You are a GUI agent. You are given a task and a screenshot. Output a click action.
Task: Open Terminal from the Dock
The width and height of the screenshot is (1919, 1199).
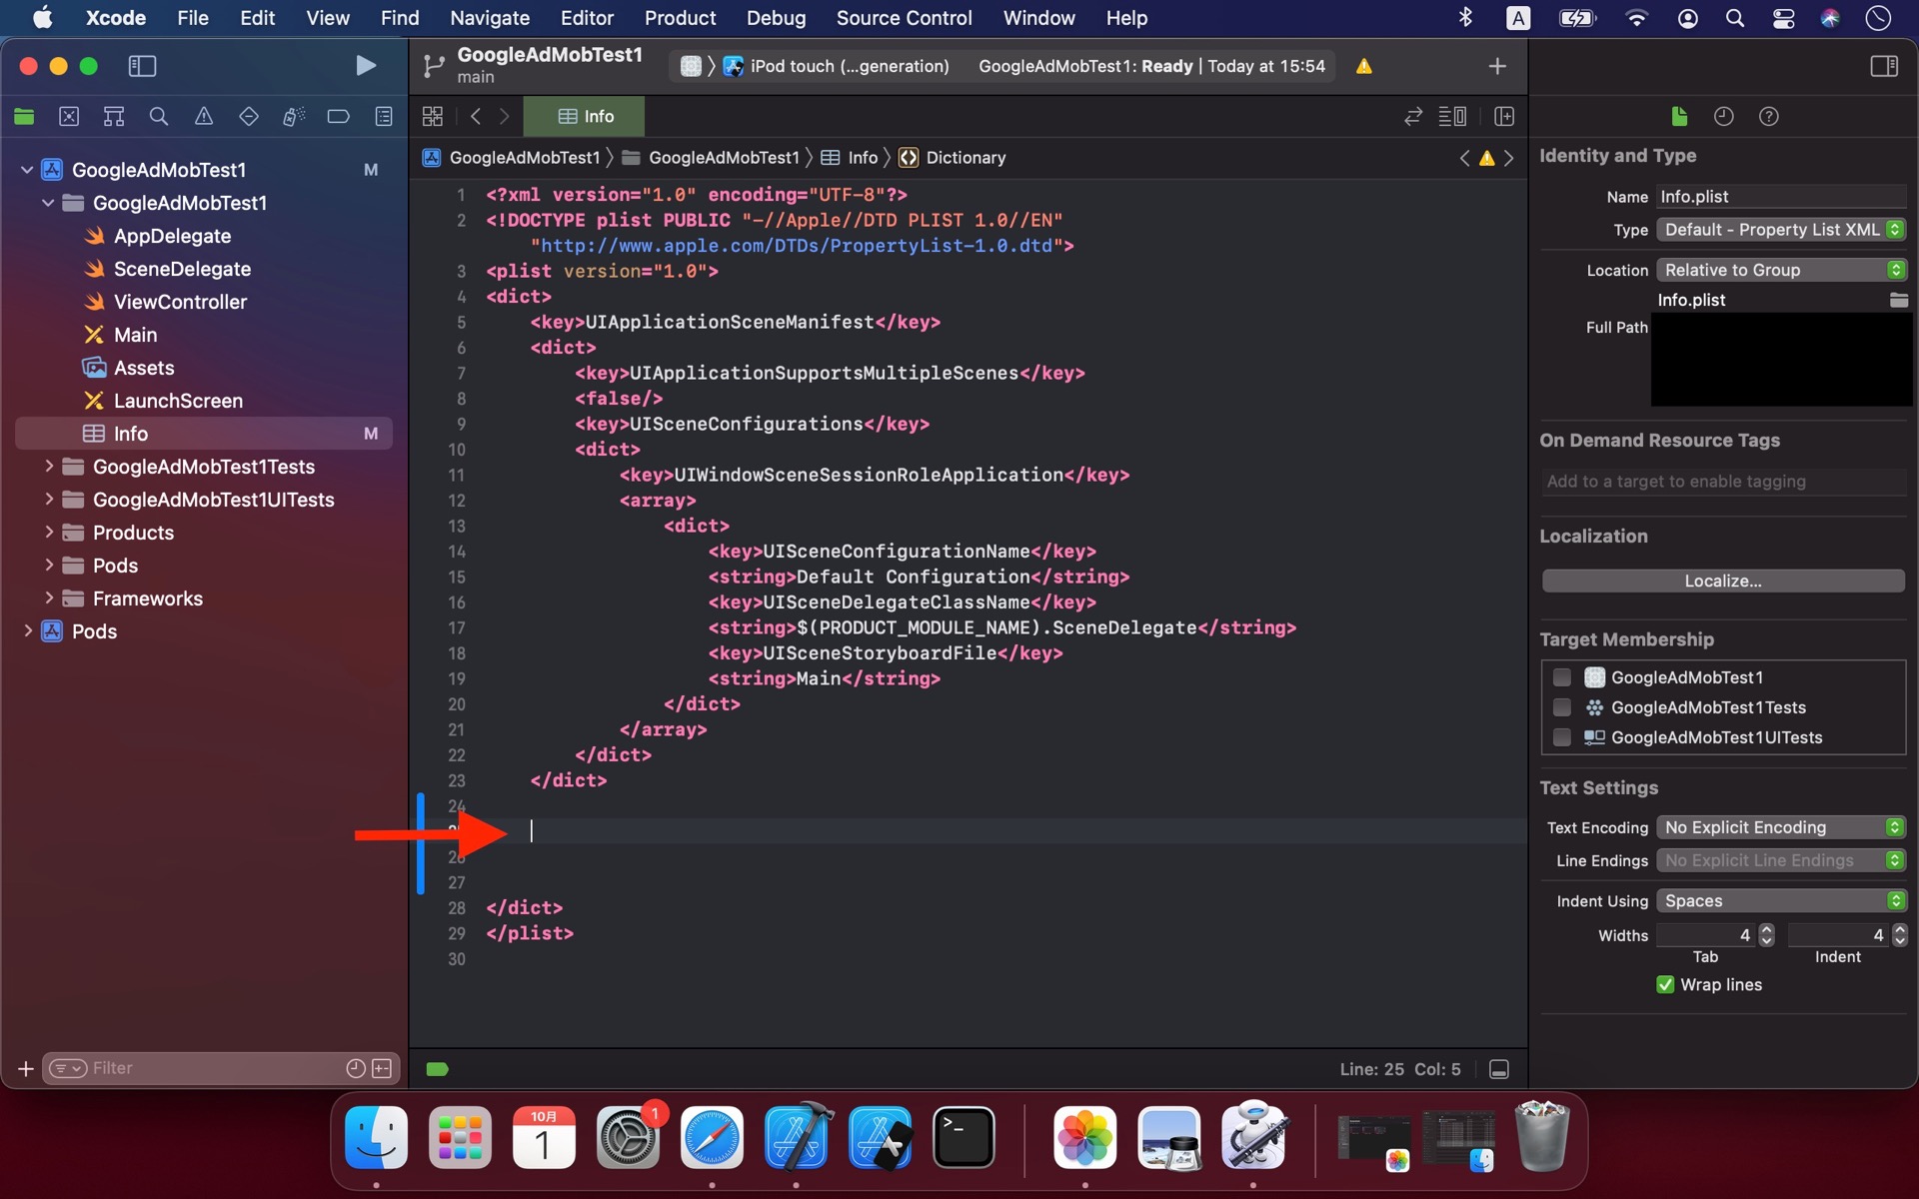coord(963,1138)
